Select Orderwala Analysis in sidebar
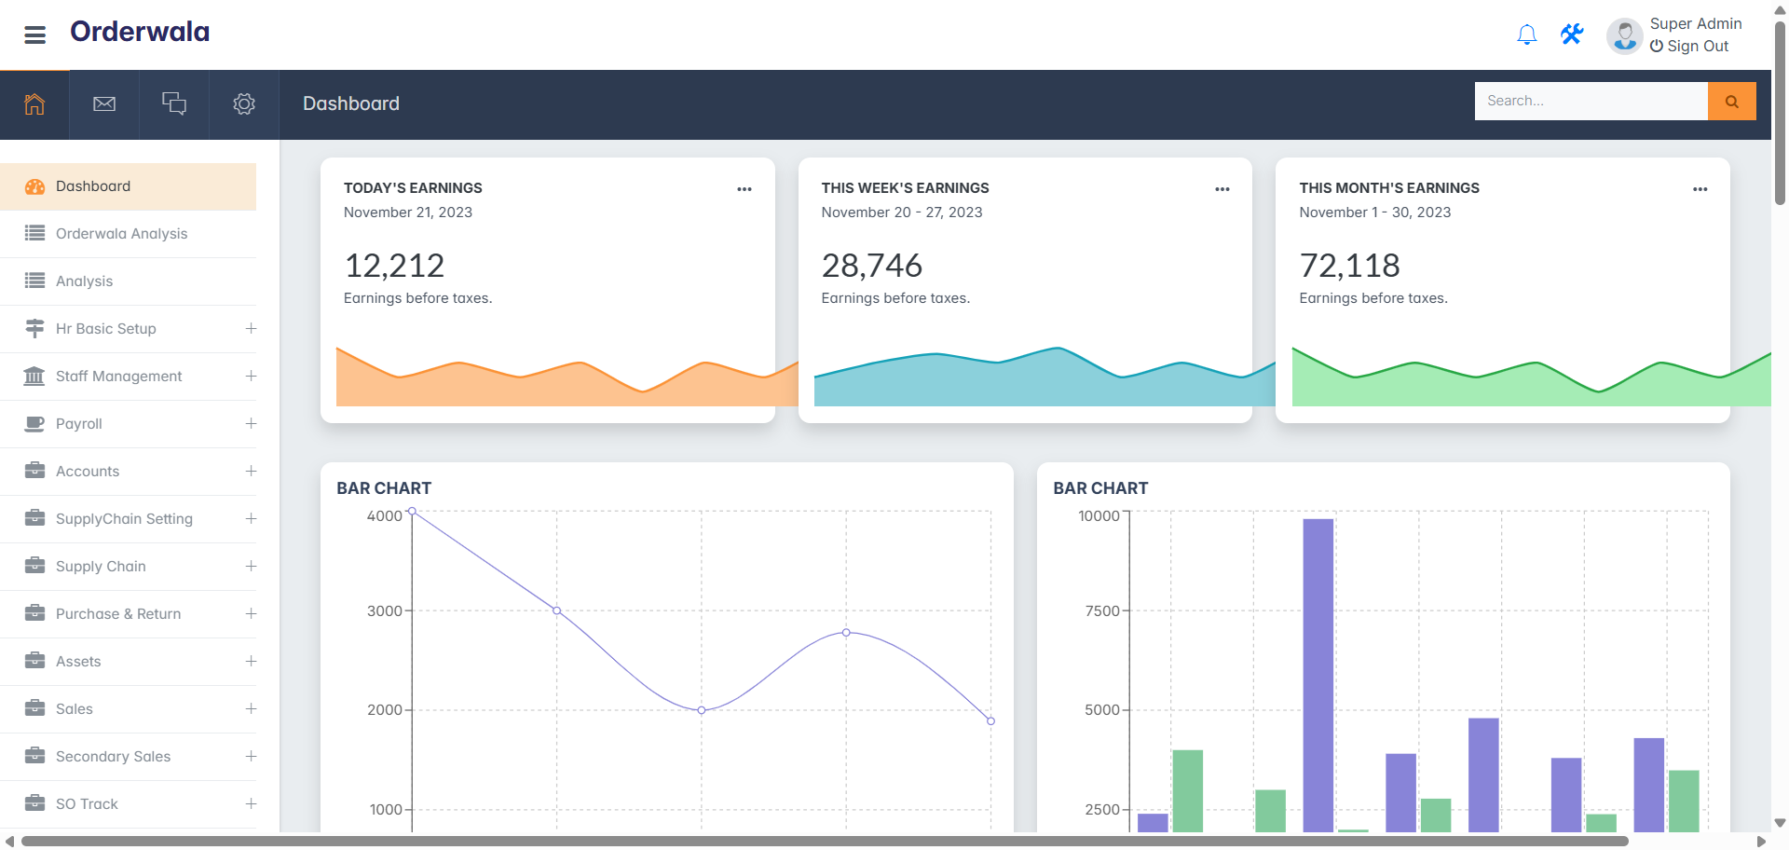The width and height of the screenshot is (1789, 850). pos(121,234)
